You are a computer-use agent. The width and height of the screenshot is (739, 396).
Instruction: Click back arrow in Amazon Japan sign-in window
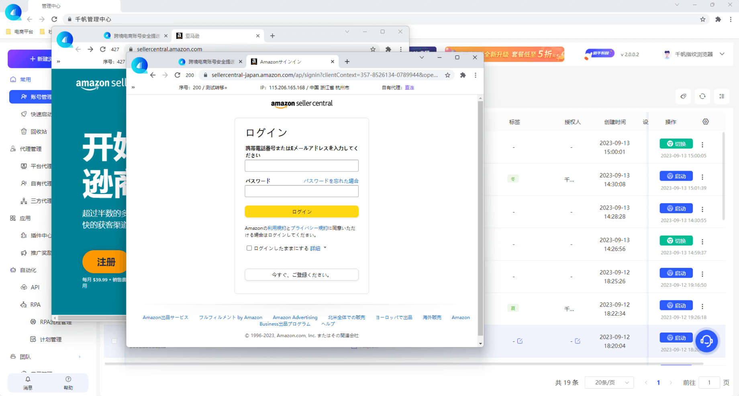(153, 75)
